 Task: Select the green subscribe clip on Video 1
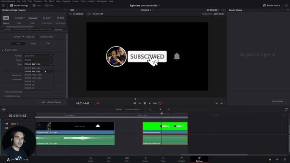tap(165, 128)
